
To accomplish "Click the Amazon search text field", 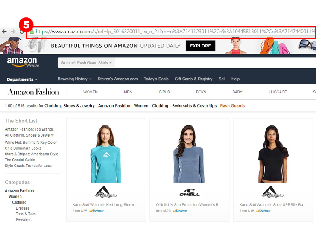I will point(215,63).
